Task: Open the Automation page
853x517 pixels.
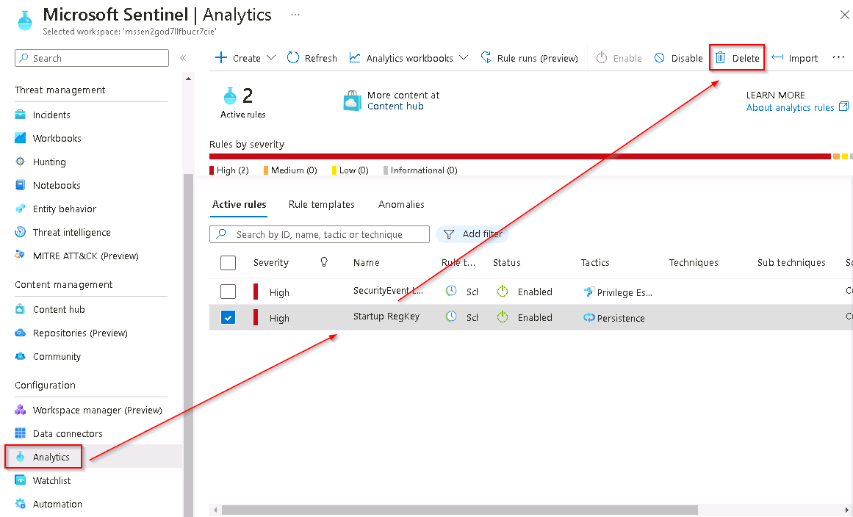Action: point(57,504)
